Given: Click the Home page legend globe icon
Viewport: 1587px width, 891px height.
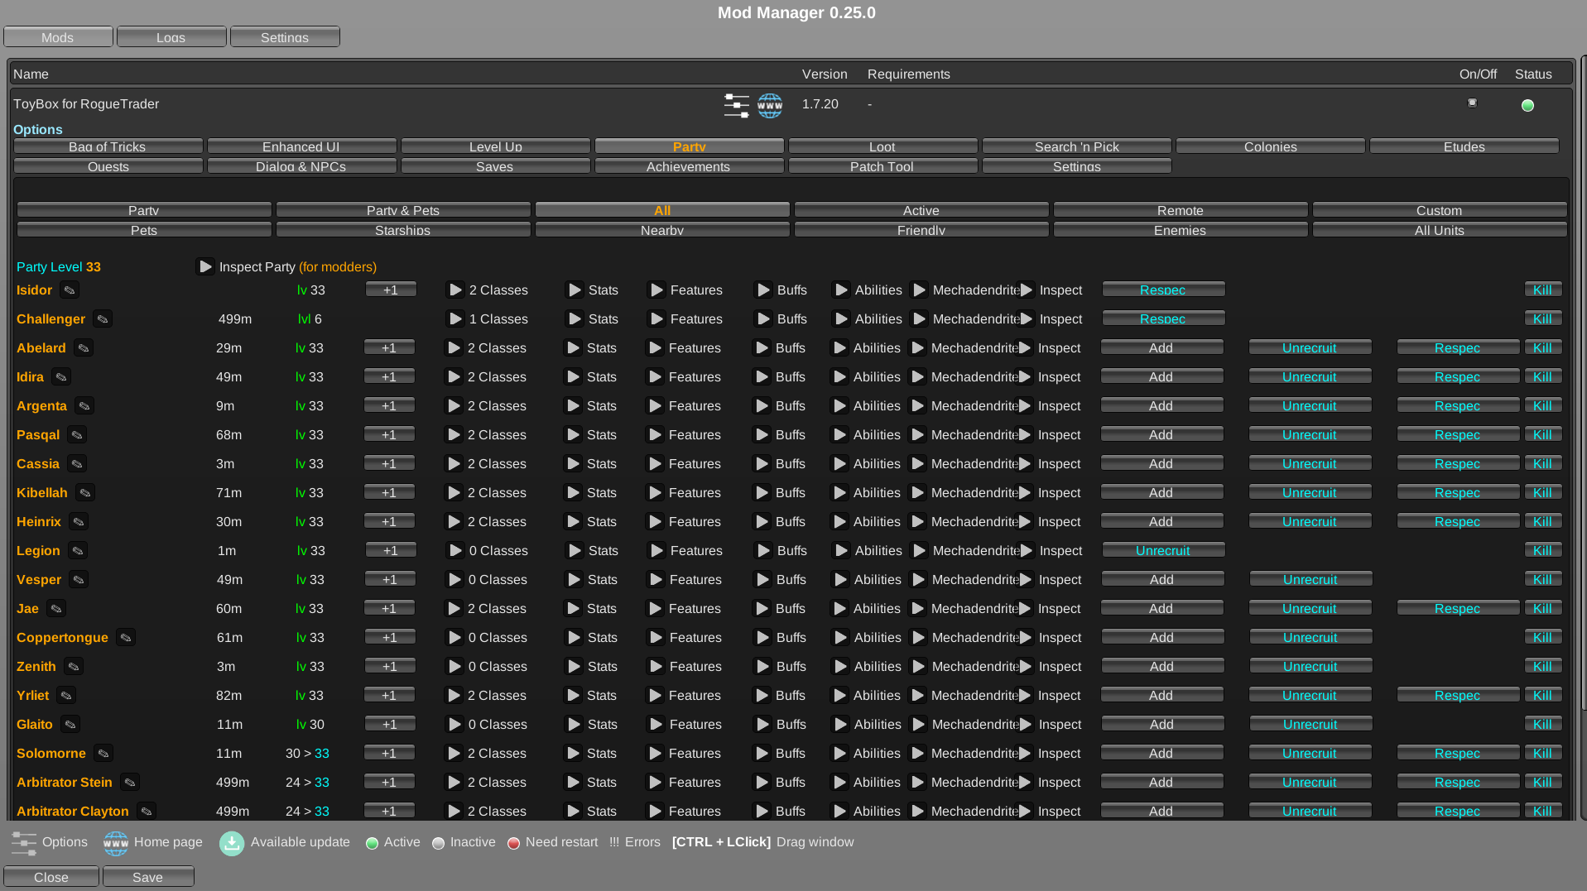Looking at the screenshot, I should point(116,843).
